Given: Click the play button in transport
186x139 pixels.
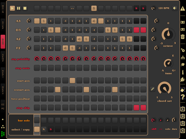Looking at the screenshot, I should [x=12, y=8].
